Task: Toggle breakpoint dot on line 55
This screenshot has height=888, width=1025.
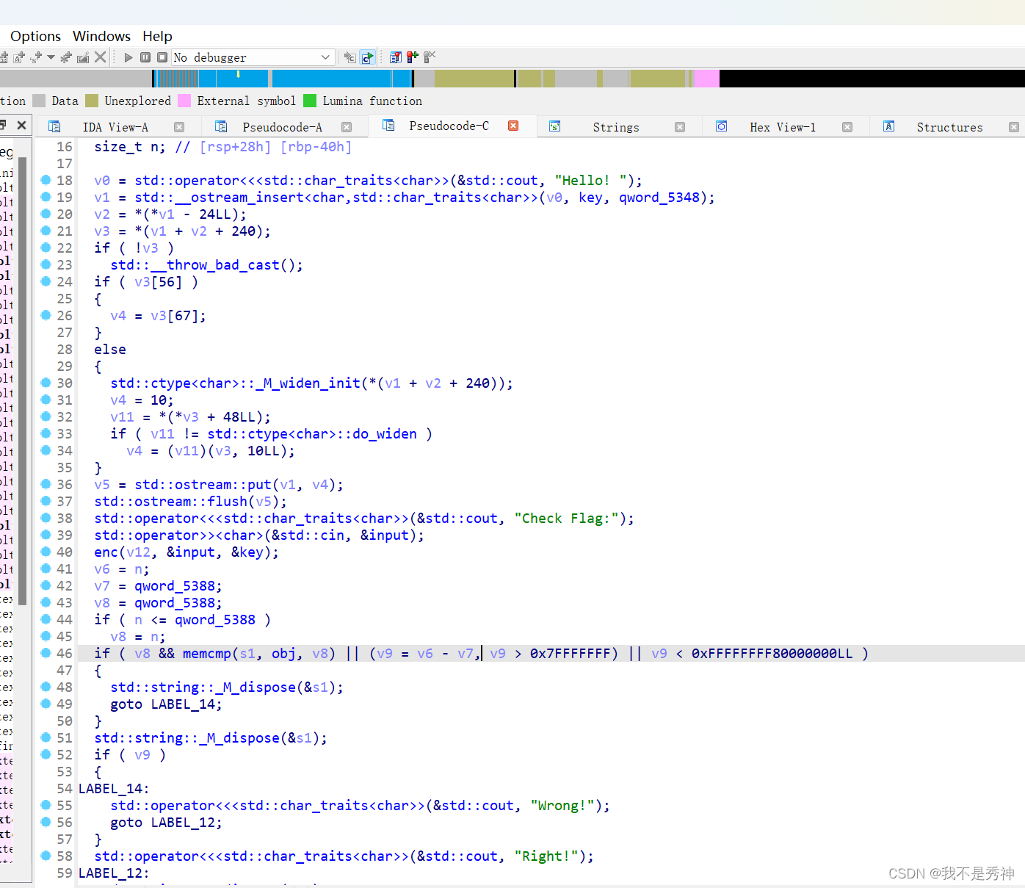Action: 46,805
